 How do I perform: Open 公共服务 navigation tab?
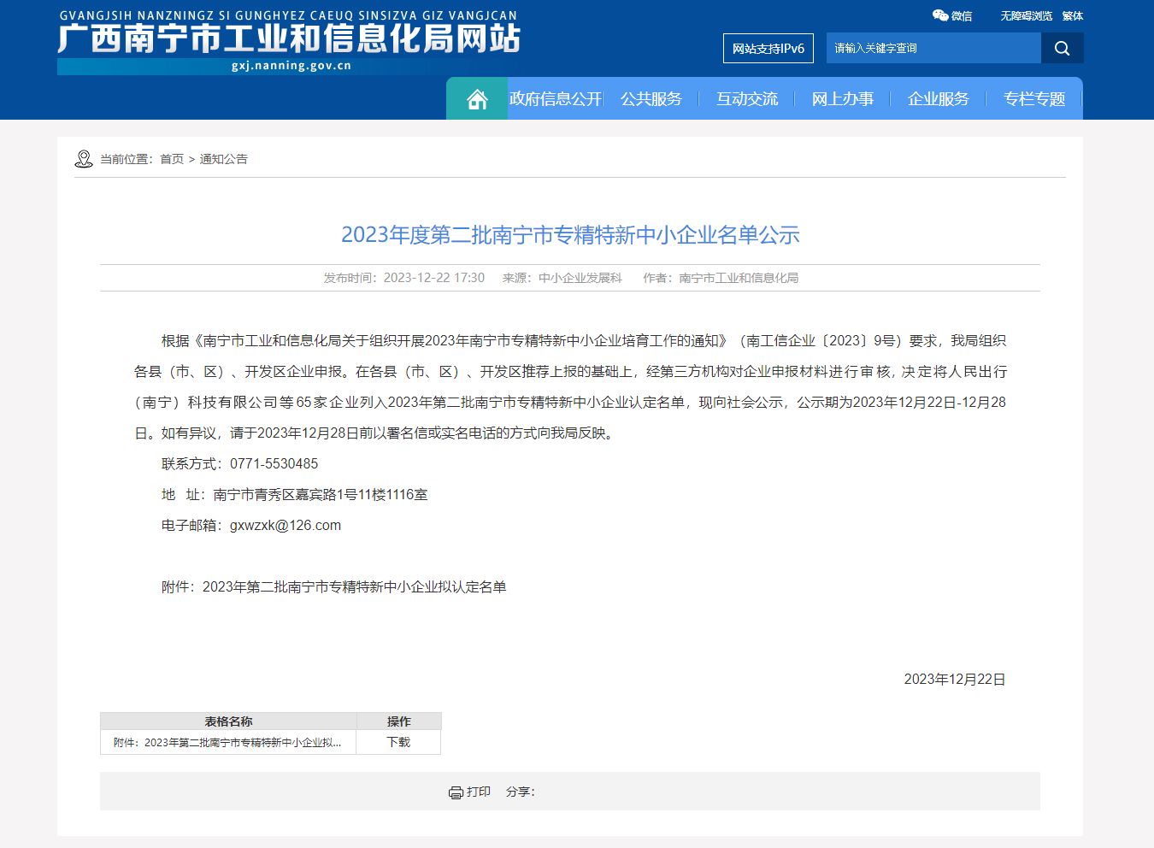[x=651, y=99]
